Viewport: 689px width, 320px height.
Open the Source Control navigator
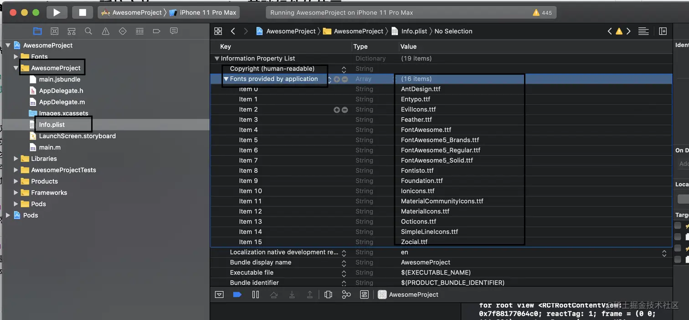(55, 31)
